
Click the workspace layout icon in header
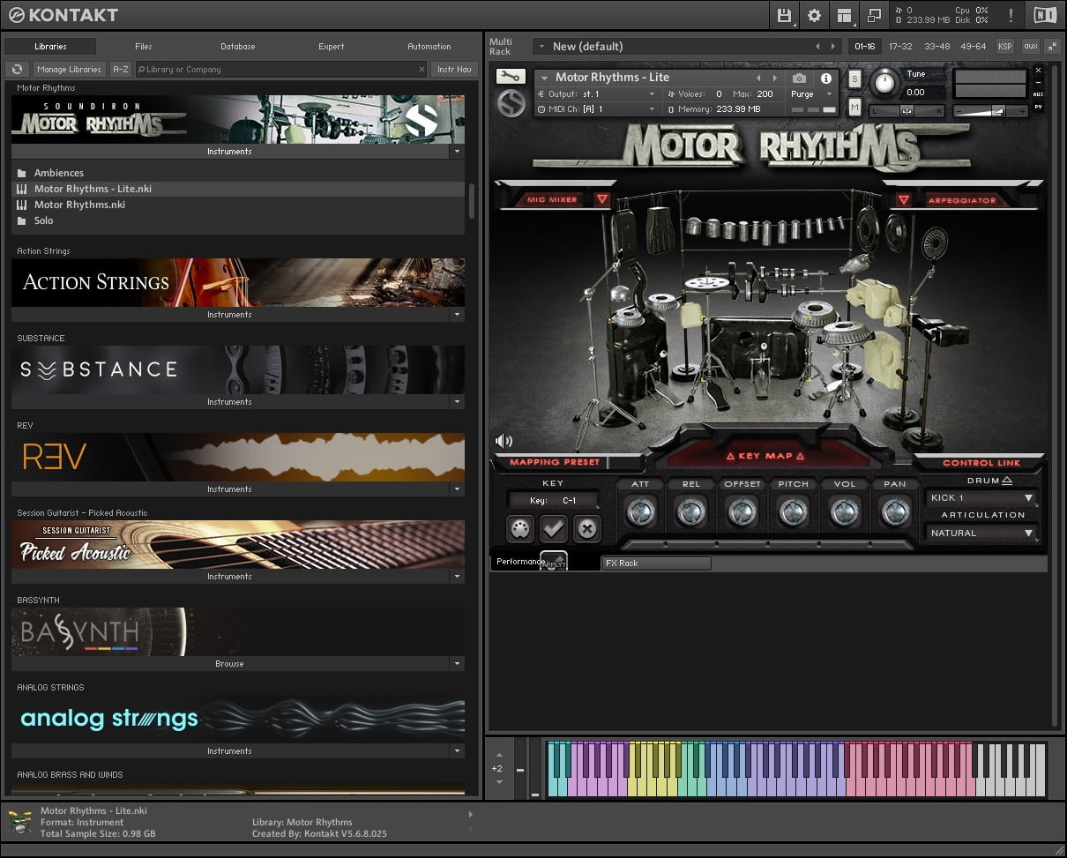pos(845,15)
